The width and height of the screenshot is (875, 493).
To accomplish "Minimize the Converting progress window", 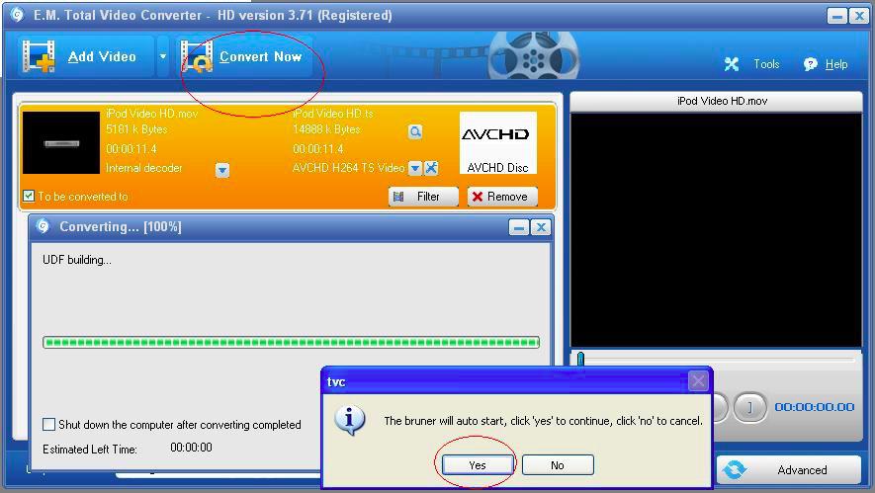I will [518, 227].
